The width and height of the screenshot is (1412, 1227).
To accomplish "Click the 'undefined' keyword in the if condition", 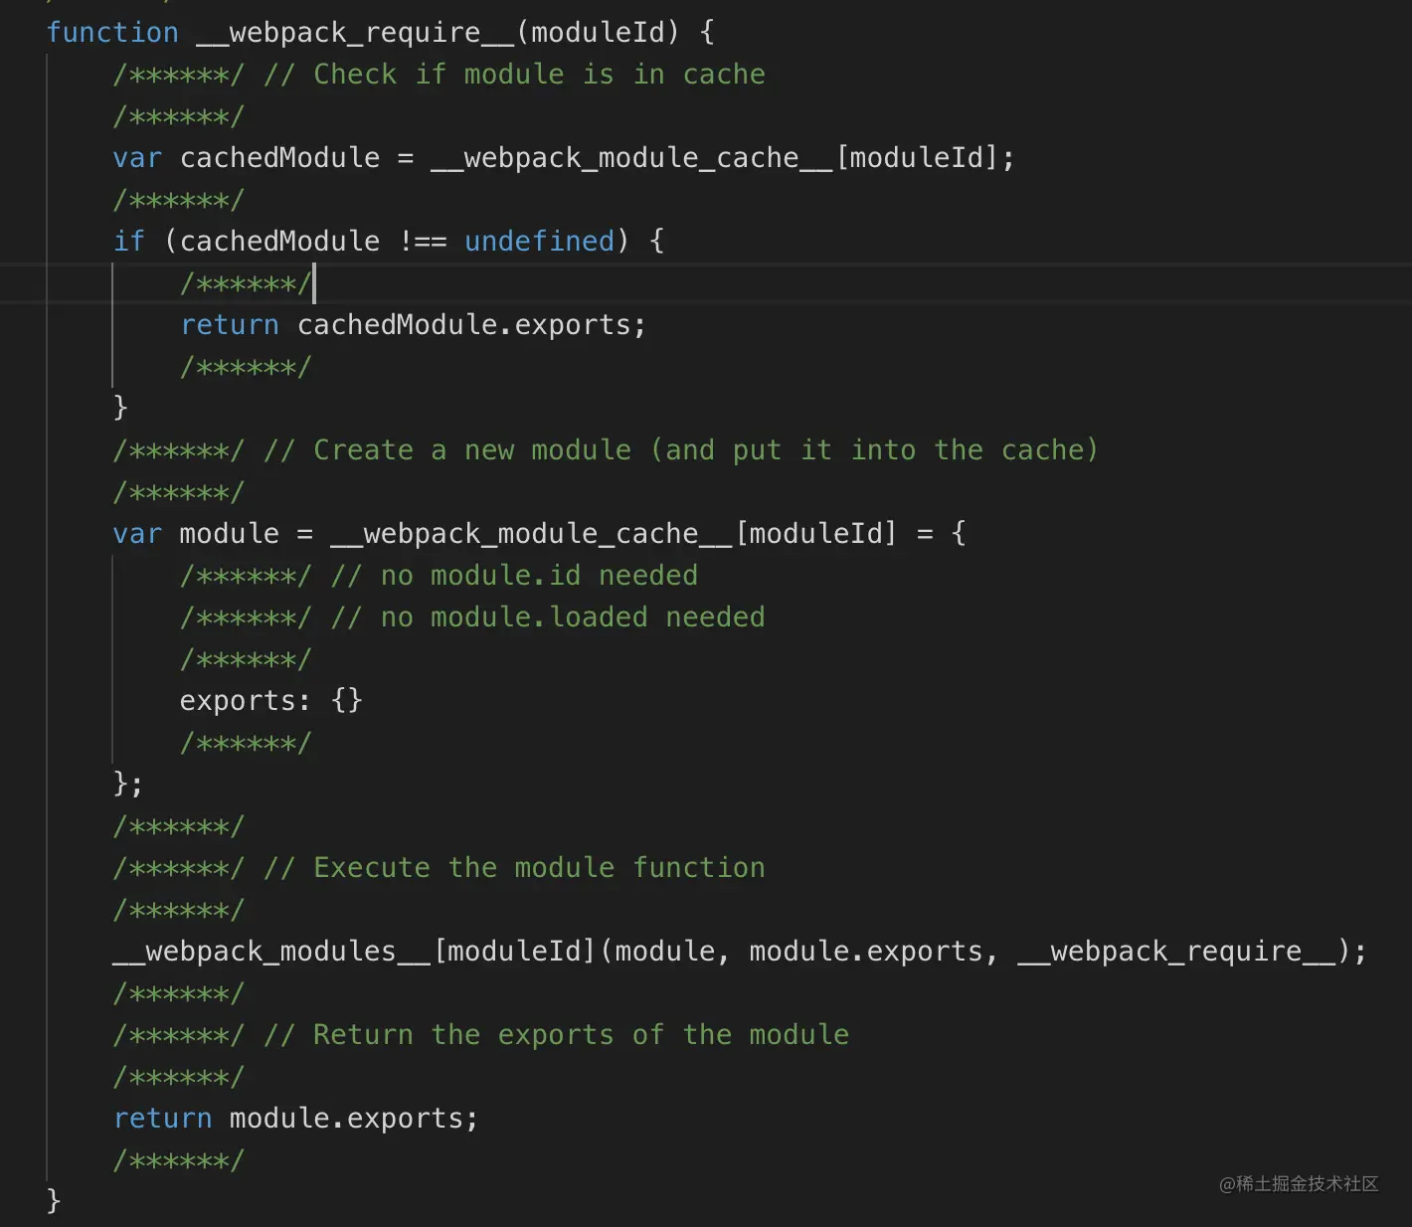I will tap(540, 241).
